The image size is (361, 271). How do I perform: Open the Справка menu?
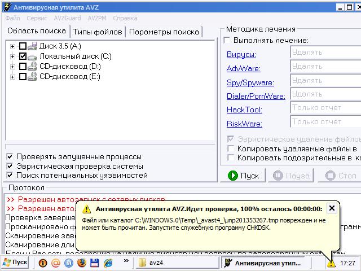(x=125, y=18)
